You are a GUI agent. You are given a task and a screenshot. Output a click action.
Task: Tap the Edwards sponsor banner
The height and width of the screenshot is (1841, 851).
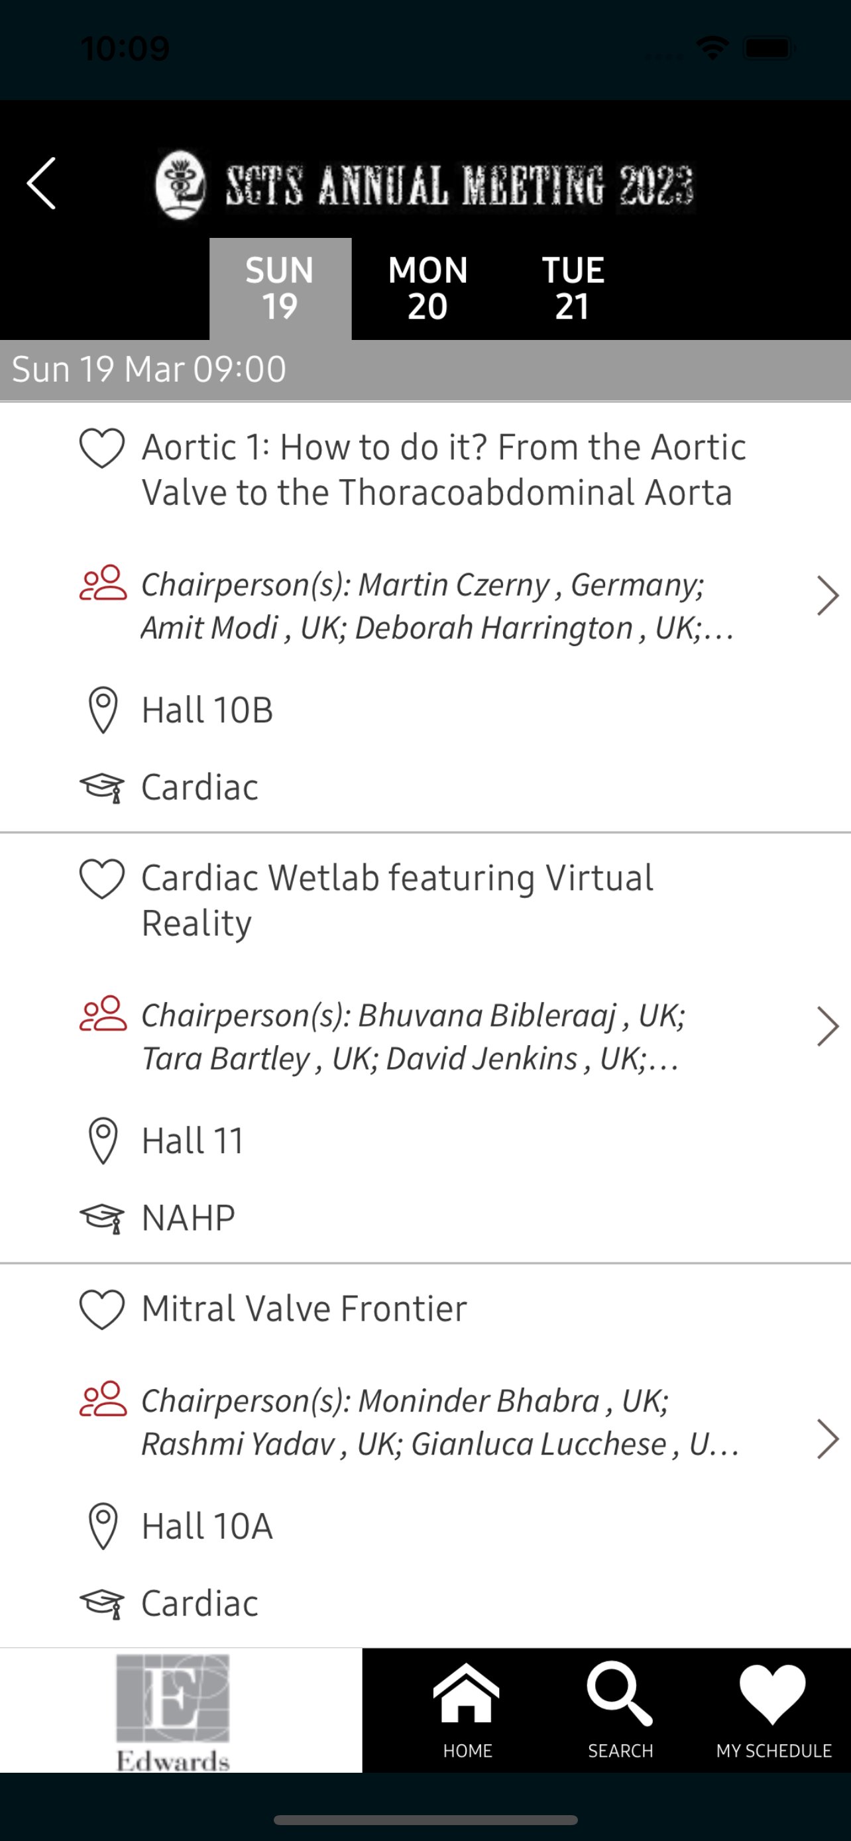click(174, 1710)
